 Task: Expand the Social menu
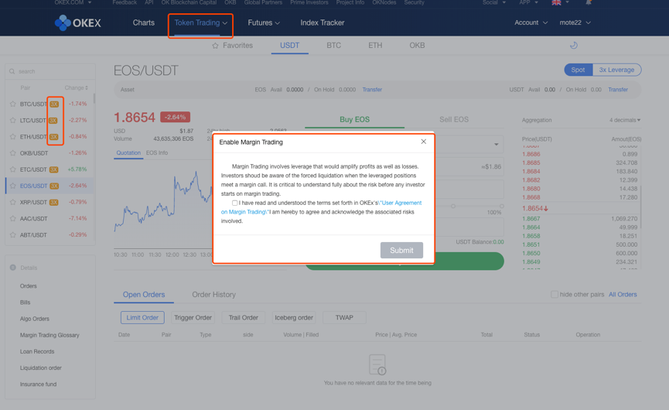pos(494,2)
